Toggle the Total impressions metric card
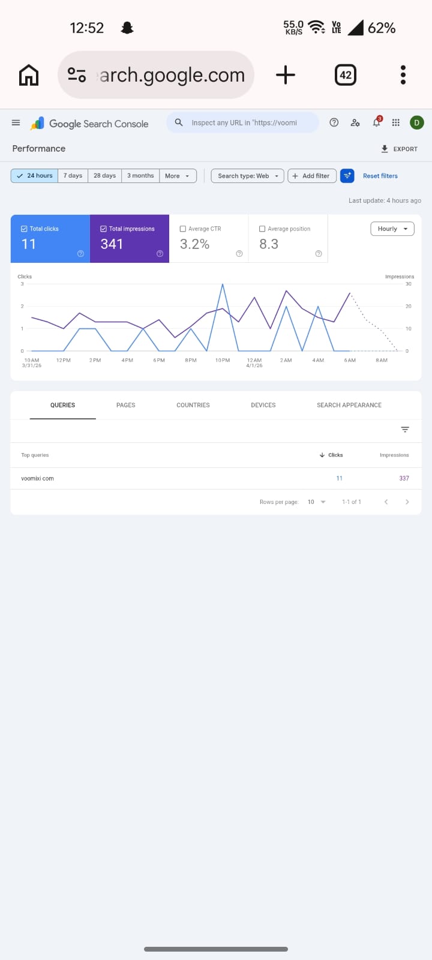 [130, 239]
